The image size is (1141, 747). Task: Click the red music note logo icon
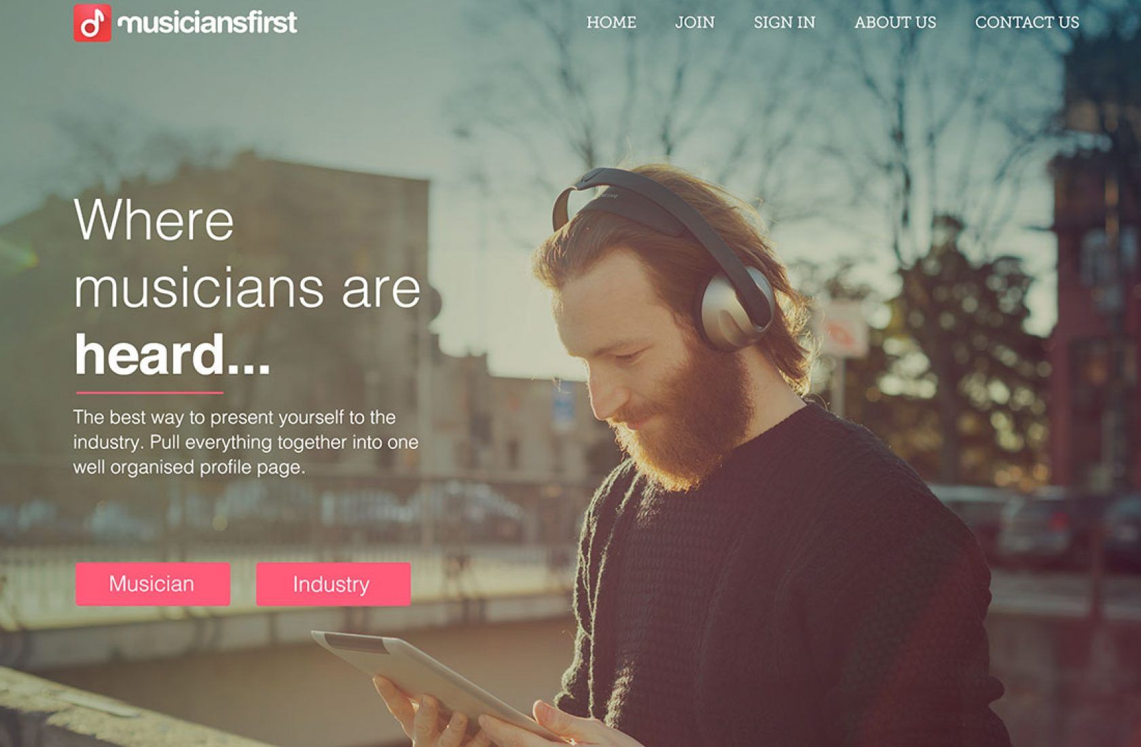(x=92, y=22)
